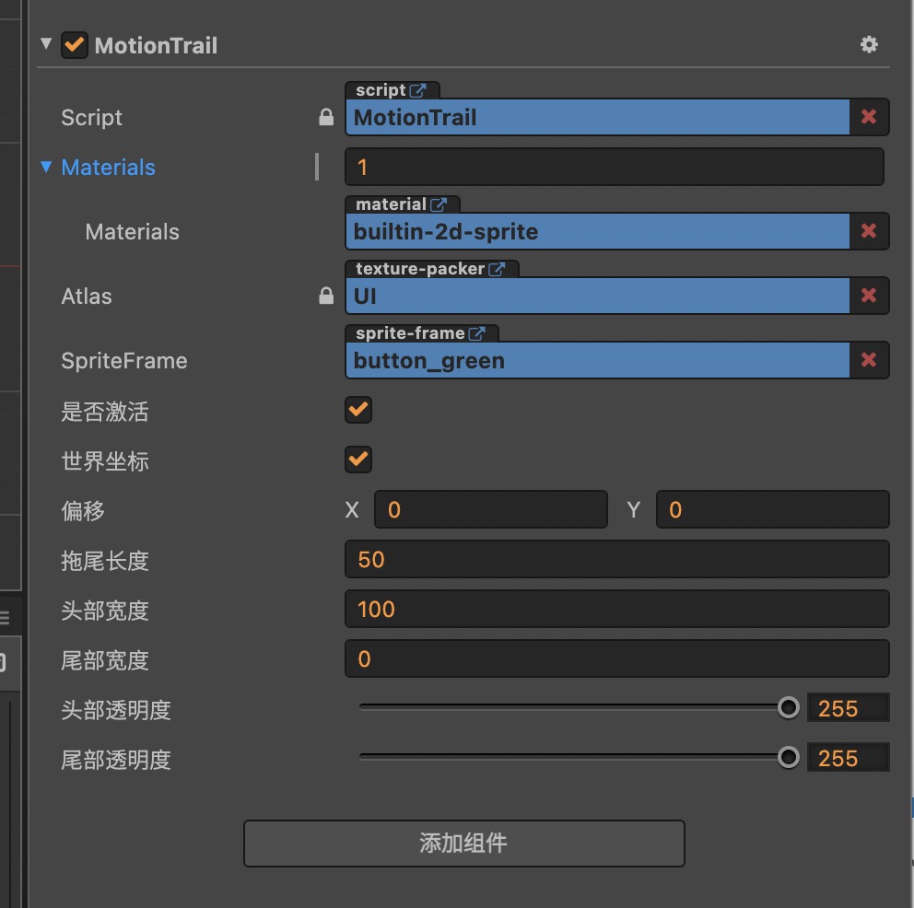Open the material asset link icon
914x908 pixels.
(x=439, y=204)
